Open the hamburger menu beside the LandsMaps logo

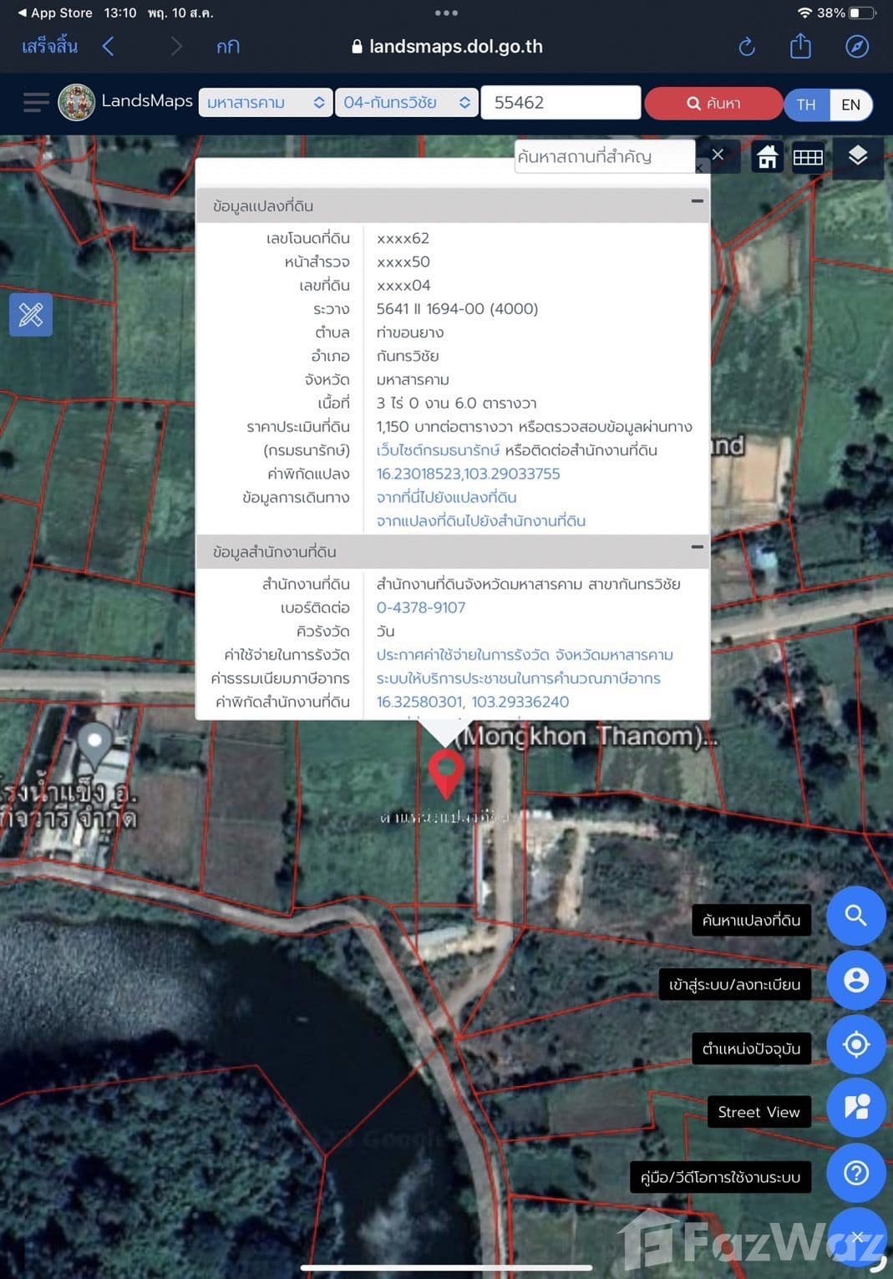[36, 103]
